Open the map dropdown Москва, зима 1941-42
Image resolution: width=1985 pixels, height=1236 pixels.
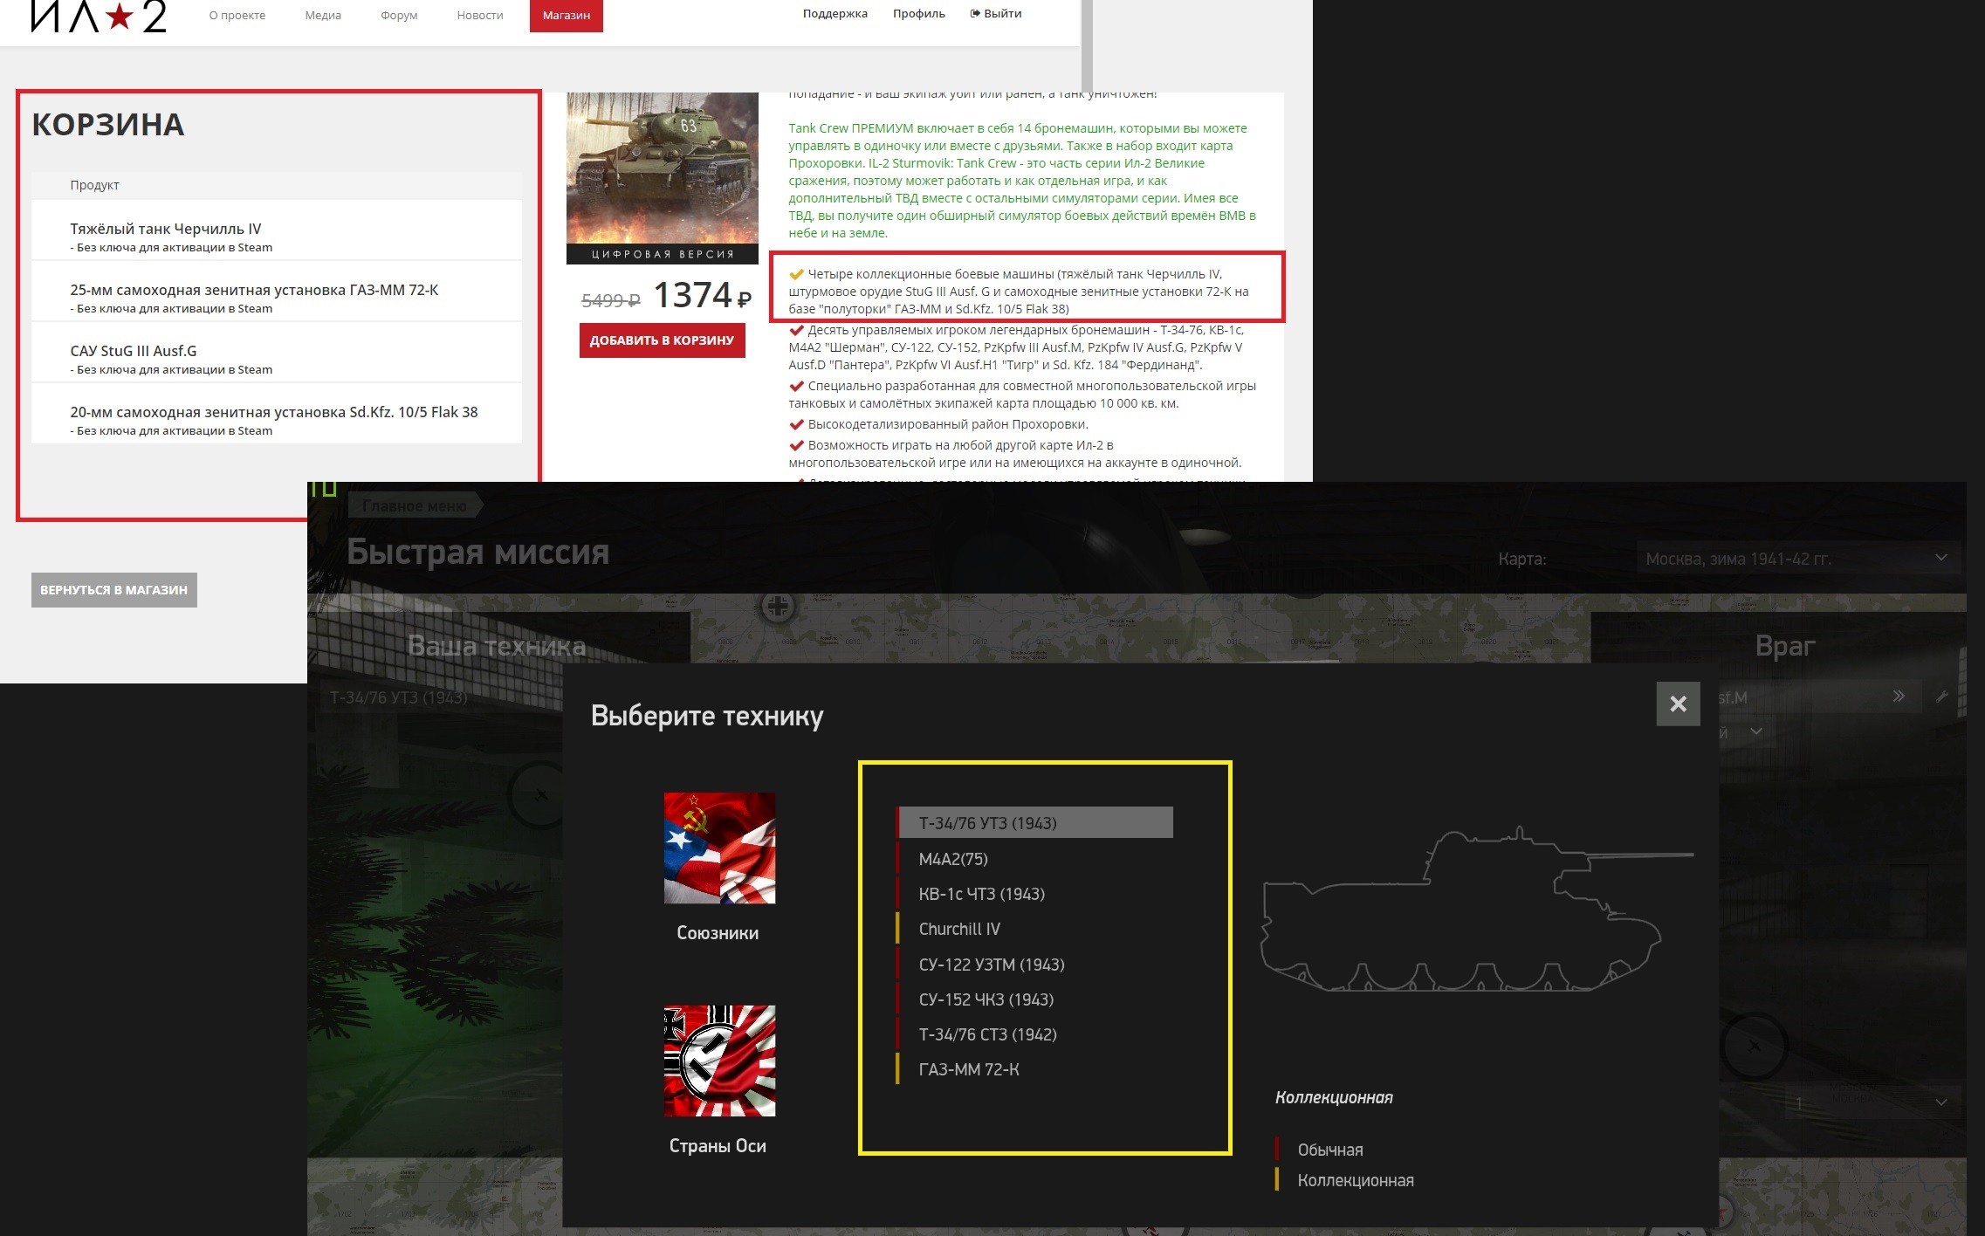tap(1797, 559)
